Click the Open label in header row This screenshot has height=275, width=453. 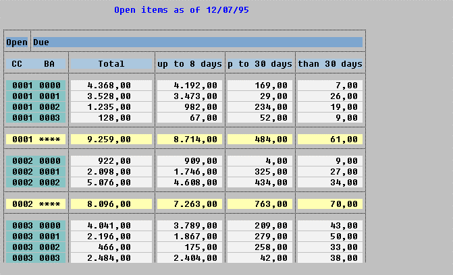click(17, 42)
